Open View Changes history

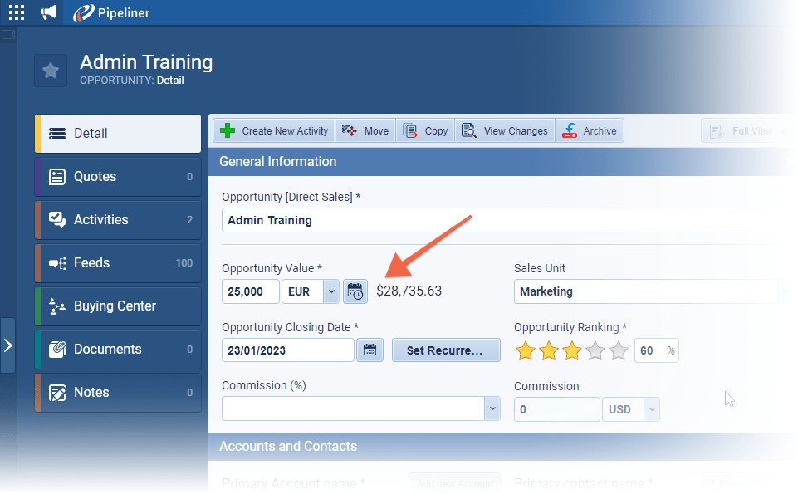(x=505, y=131)
